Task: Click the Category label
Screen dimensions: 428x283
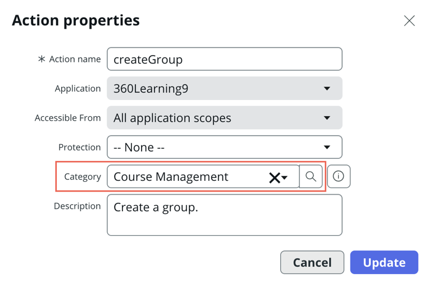Action: pyautogui.click(x=83, y=177)
